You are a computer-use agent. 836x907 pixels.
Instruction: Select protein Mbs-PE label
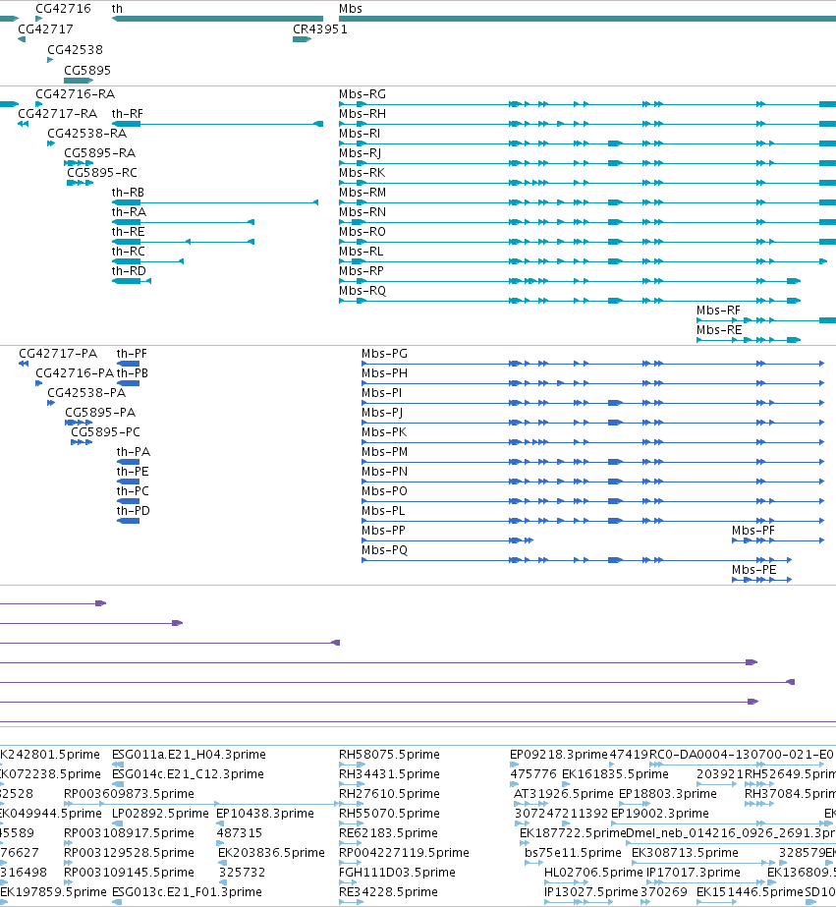point(753,570)
